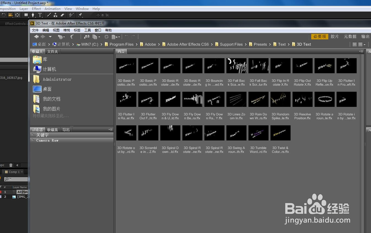Select the Eraser tool in After Effects
This screenshot has width=371, height=233.
click(62, 15)
